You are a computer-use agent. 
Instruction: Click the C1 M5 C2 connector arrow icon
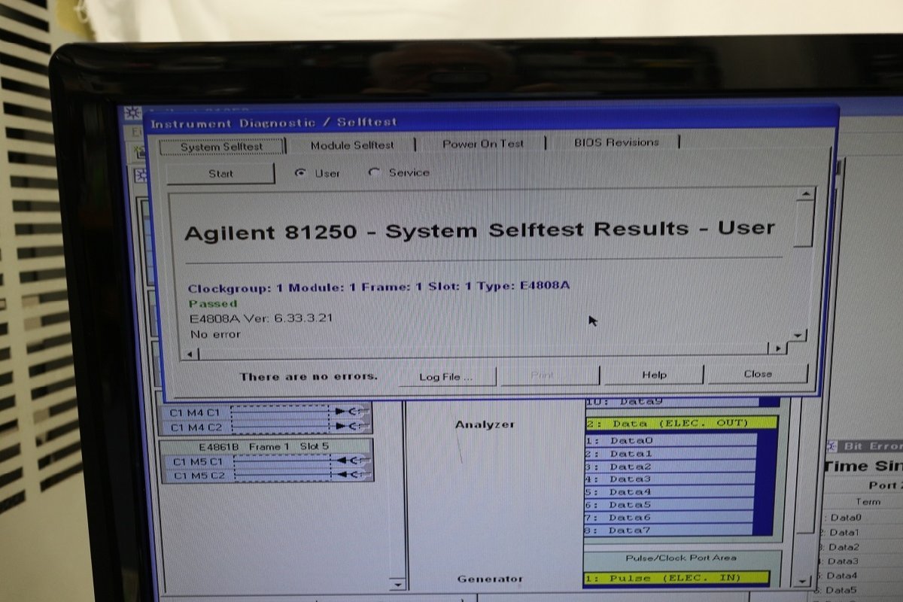[351, 475]
